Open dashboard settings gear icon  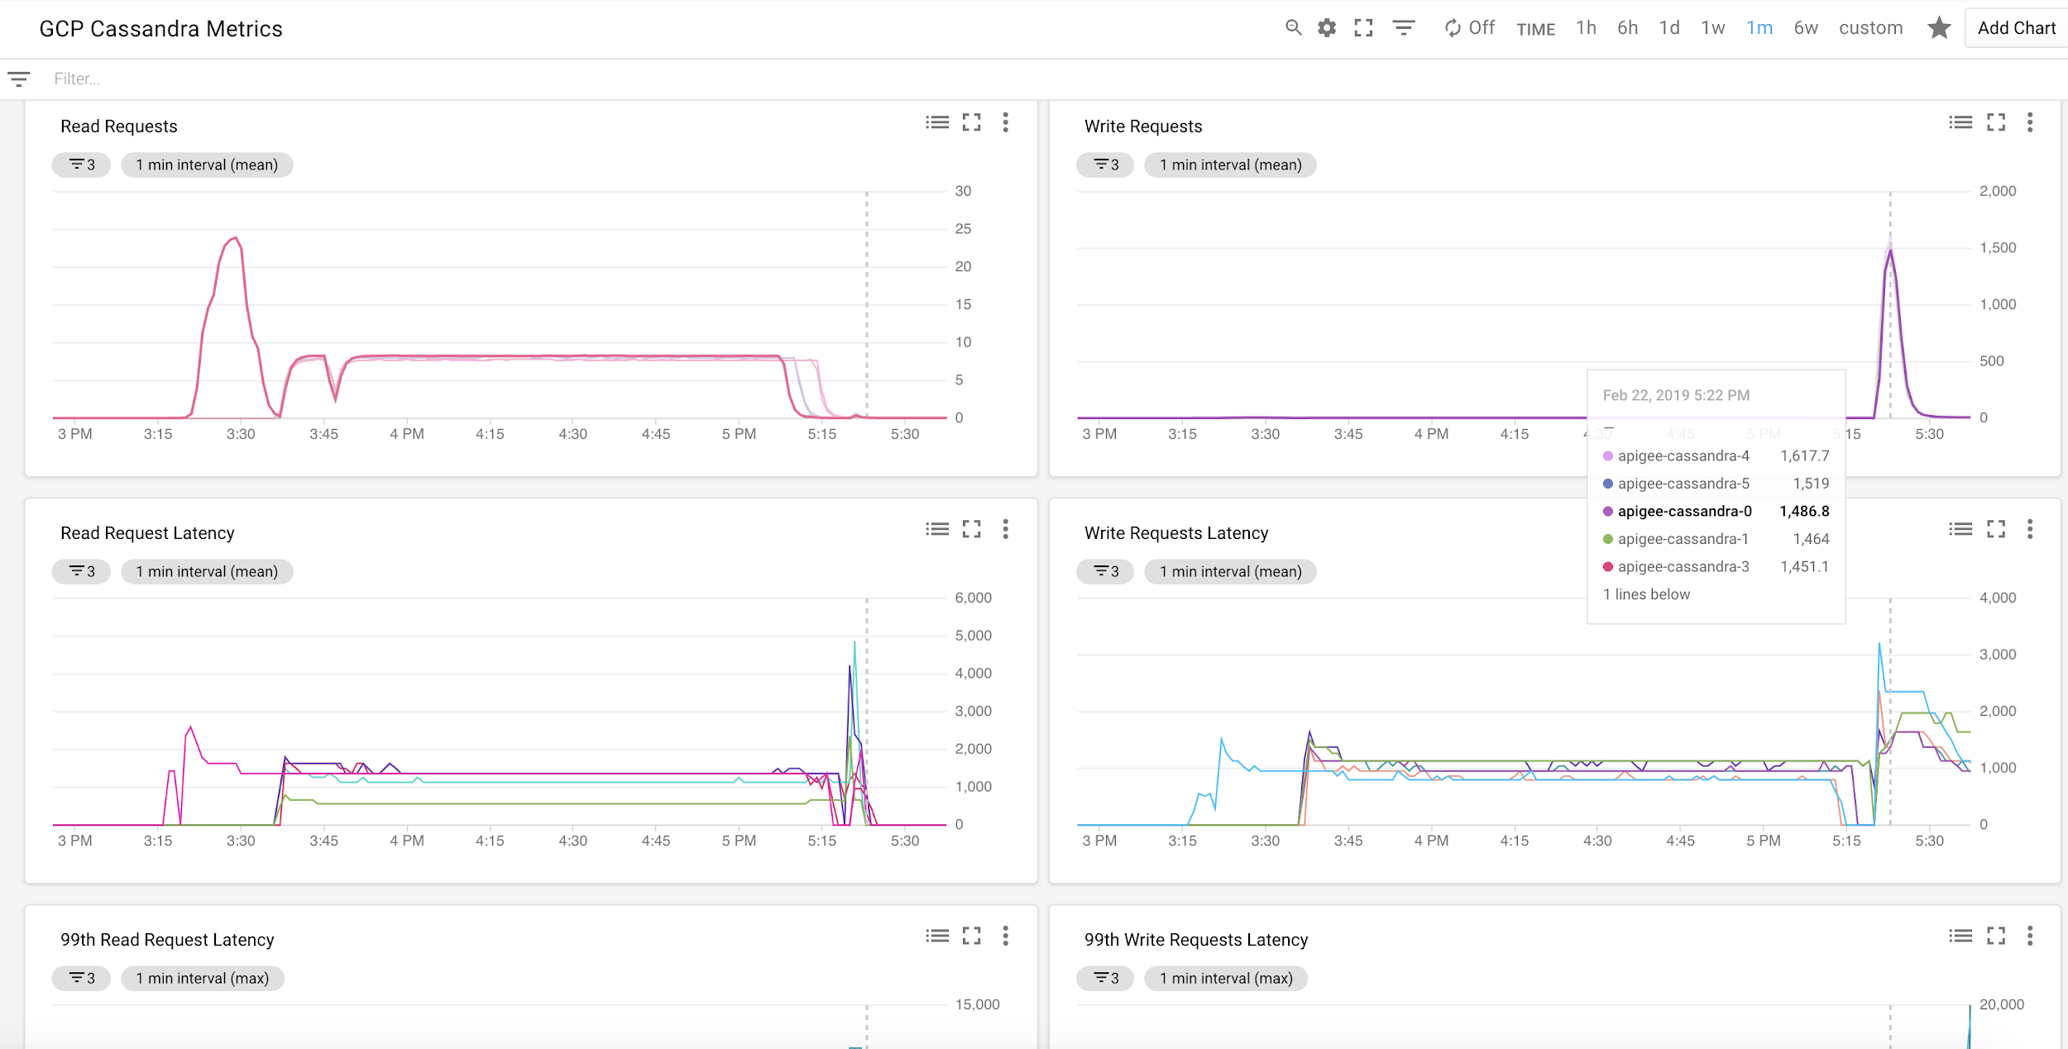click(1327, 28)
